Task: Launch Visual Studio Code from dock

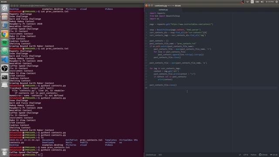Action: click(x=5, y=60)
